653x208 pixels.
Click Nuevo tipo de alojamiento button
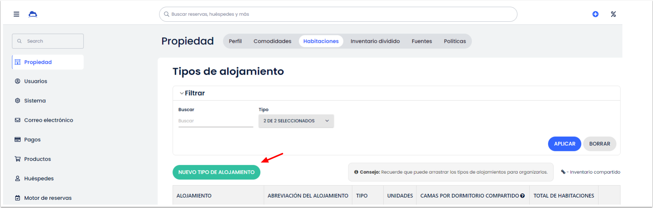(217, 172)
